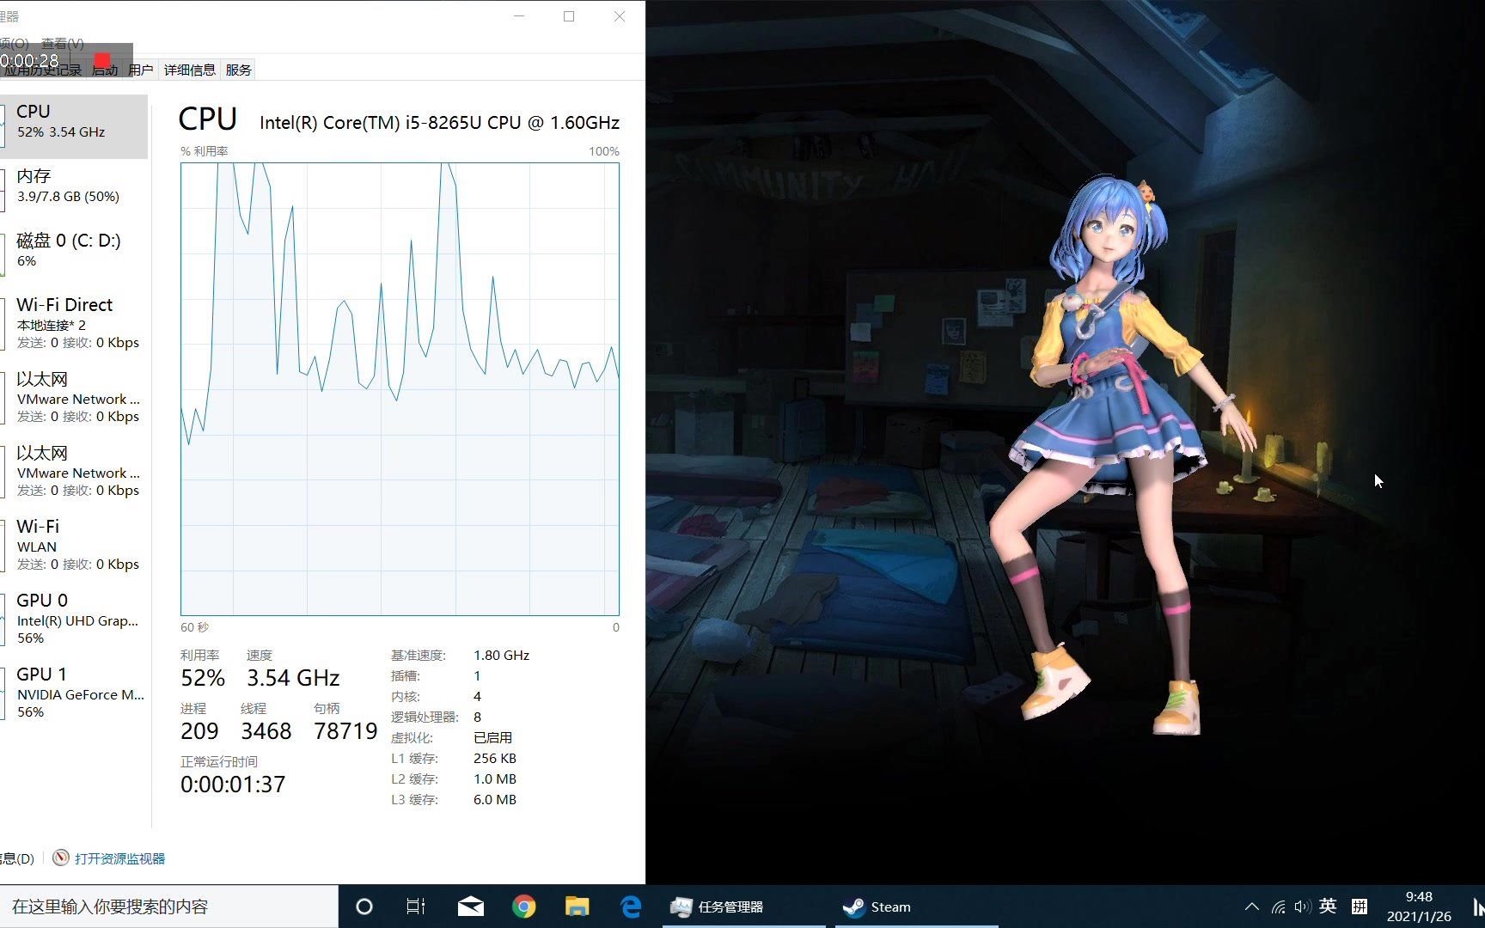Open Microsoft Edge from the taskbar
The width and height of the screenshot is (1485, 928).
631,907
